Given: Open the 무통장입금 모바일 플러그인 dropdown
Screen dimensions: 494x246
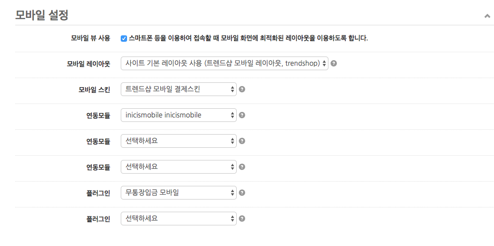Looking at the screenshot, I should (x=178, y=193).
